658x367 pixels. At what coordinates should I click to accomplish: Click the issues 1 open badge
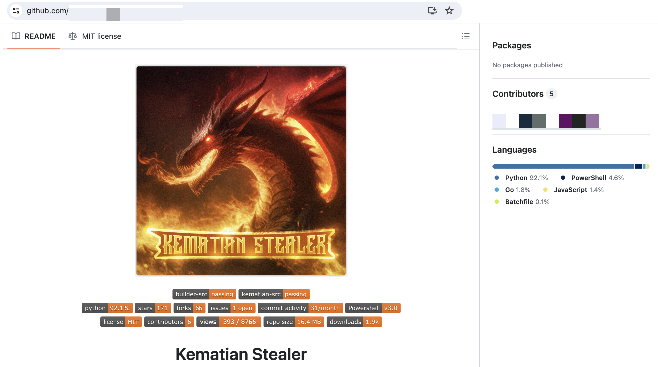coord(231,308)
